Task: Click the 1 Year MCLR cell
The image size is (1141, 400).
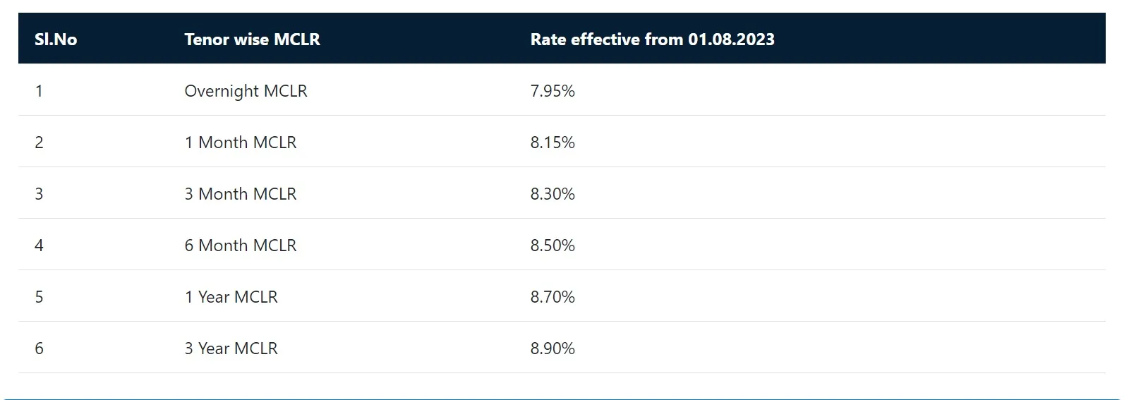Action: tap(231, 297)
